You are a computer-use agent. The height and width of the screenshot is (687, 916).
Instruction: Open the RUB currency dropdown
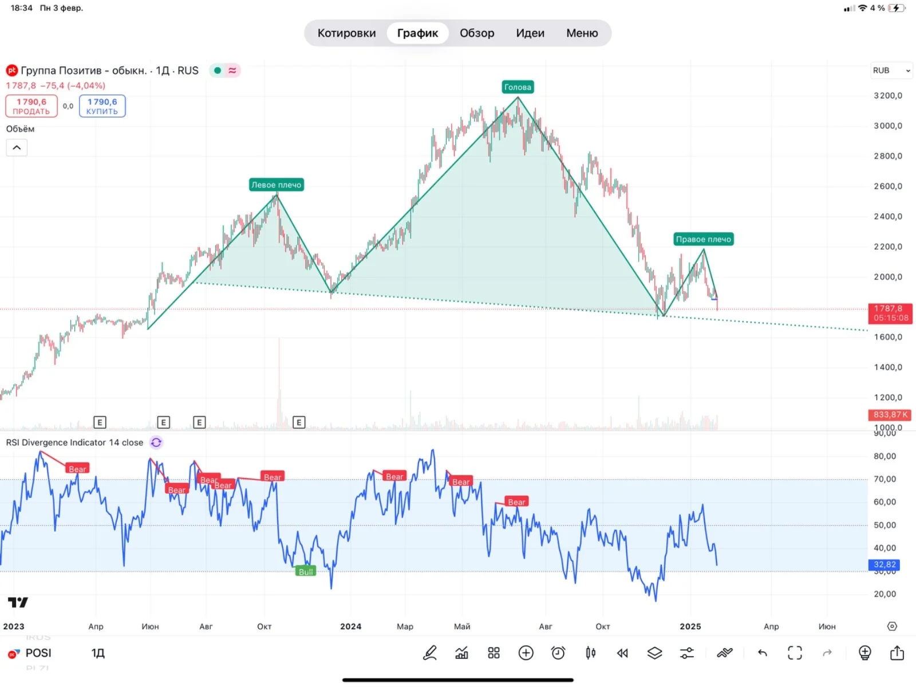point(891,70)
